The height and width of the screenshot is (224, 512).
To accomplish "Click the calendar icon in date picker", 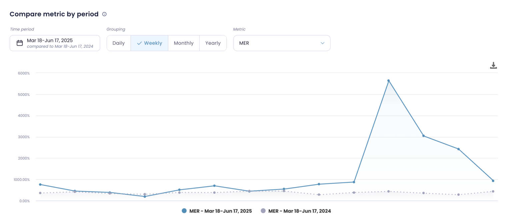I will point(20,43).
